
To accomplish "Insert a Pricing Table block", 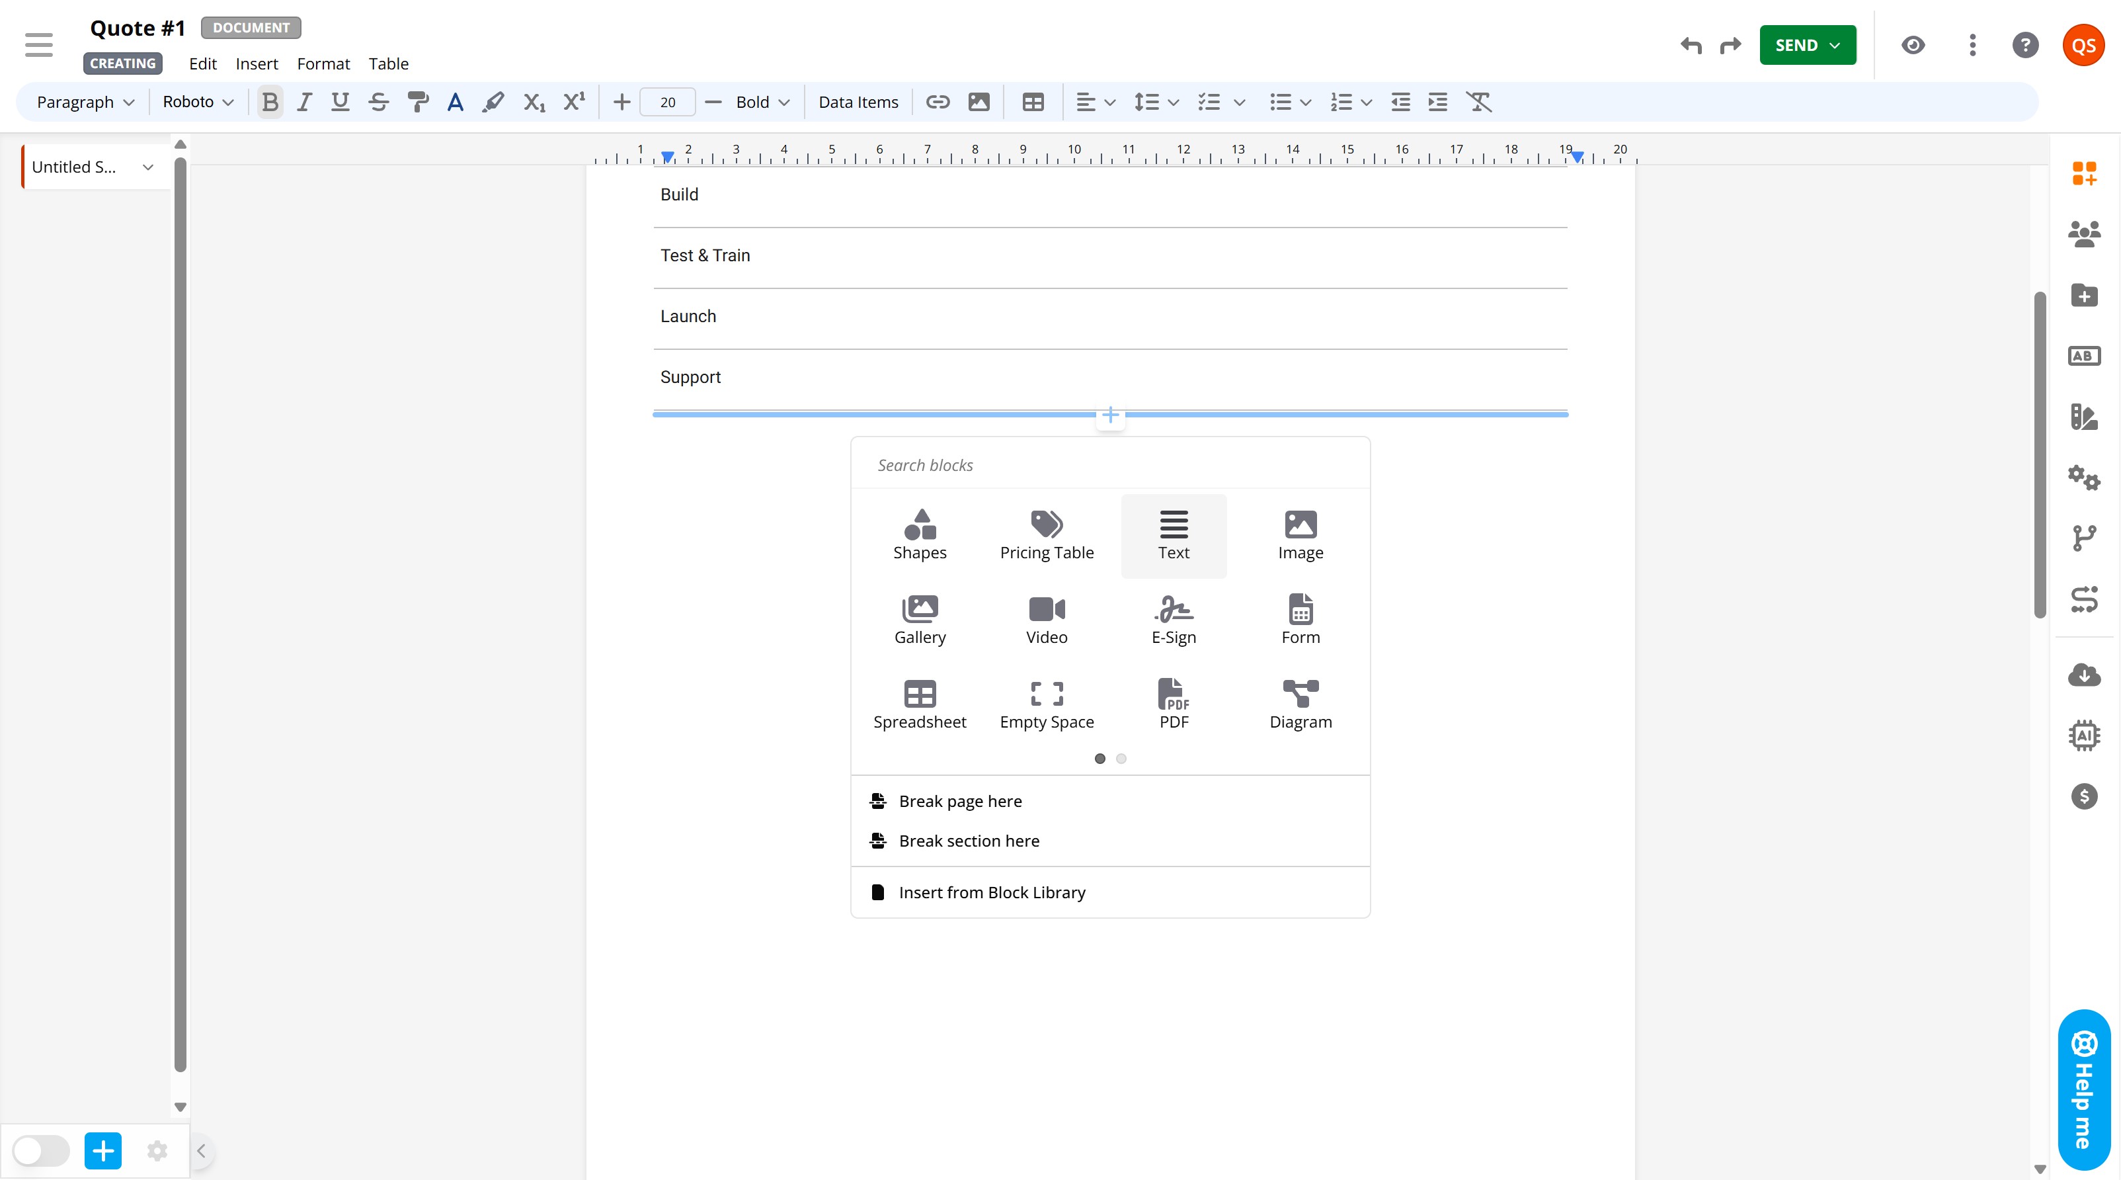I will click(x=1047, y=535).
